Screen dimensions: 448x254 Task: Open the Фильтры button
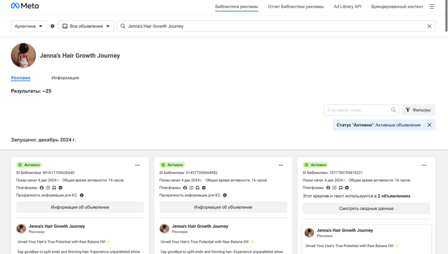418,110
